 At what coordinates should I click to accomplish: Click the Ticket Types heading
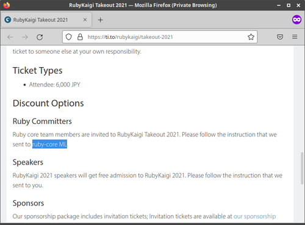(37, 71)
